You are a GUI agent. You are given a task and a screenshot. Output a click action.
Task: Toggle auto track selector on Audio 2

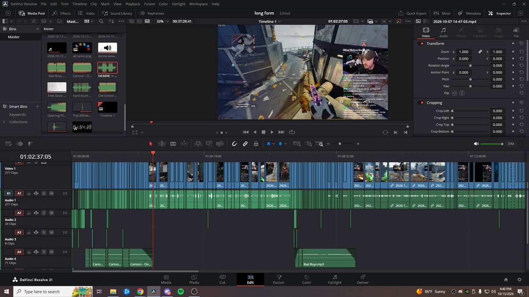click(36, 213)
